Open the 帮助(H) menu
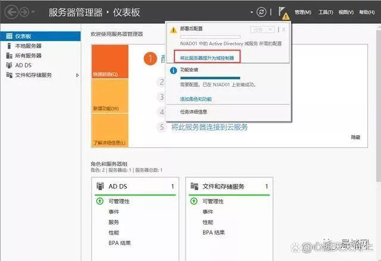Image resolution: width=381 pixels, height=261 pixels. [367, 12]
